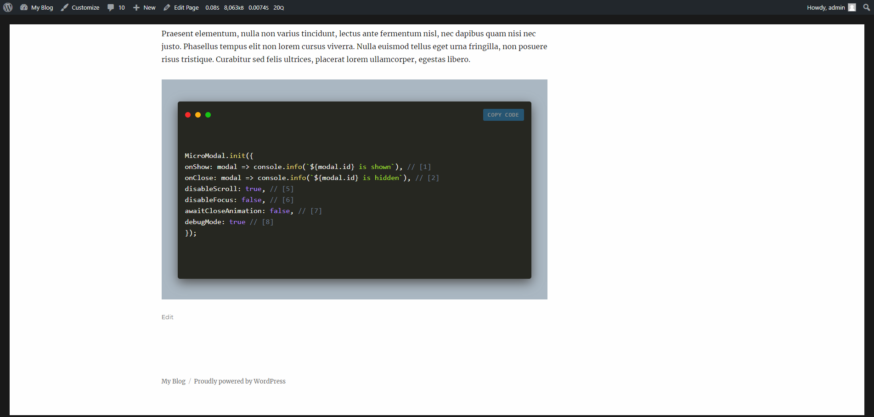Open the Customize theme option

(80, 7)
